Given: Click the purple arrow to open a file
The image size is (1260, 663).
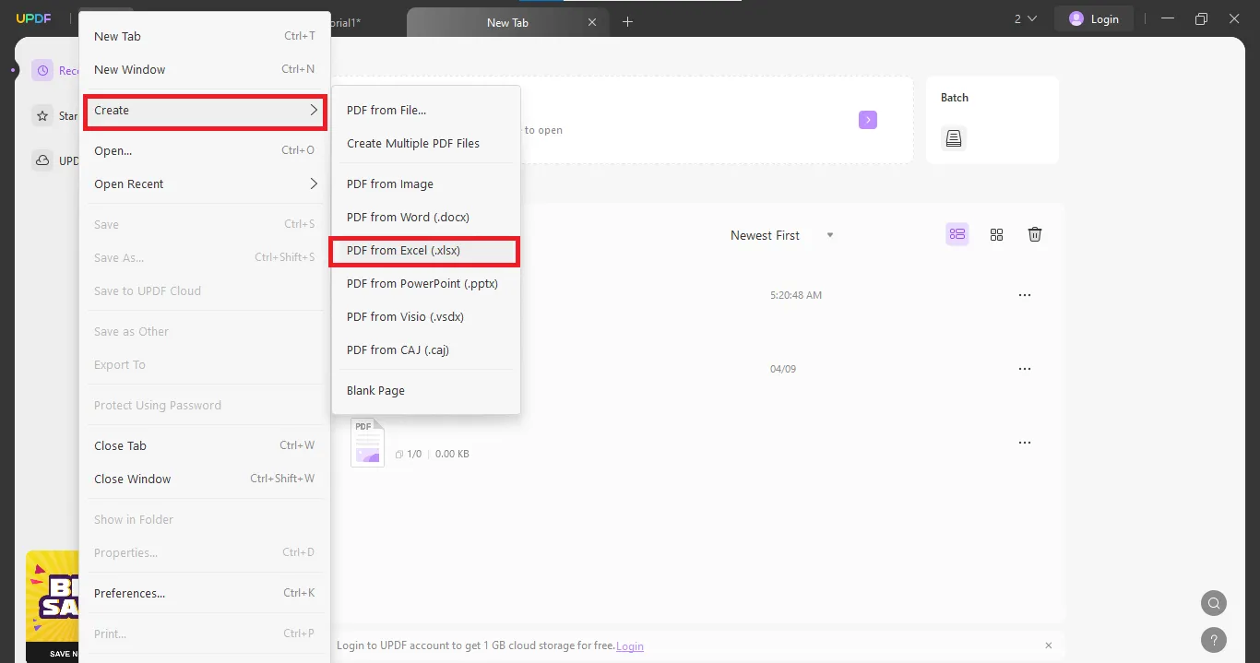Looking at the screenshot, I should tap(866, 120).
